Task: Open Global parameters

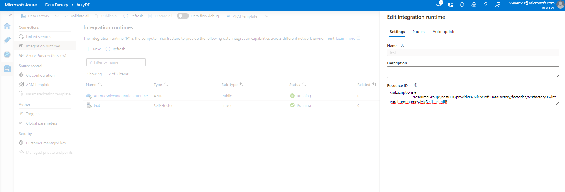Action: point(41,123)
